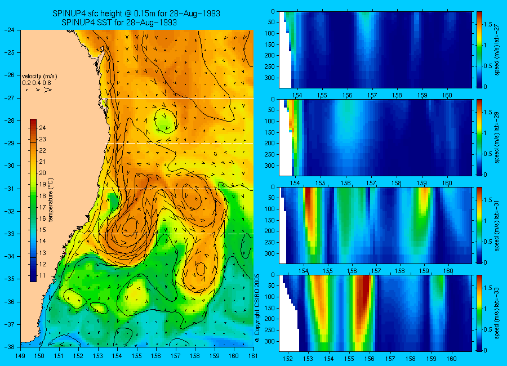Select the speed section panel for lat=-29

point(375,138)
